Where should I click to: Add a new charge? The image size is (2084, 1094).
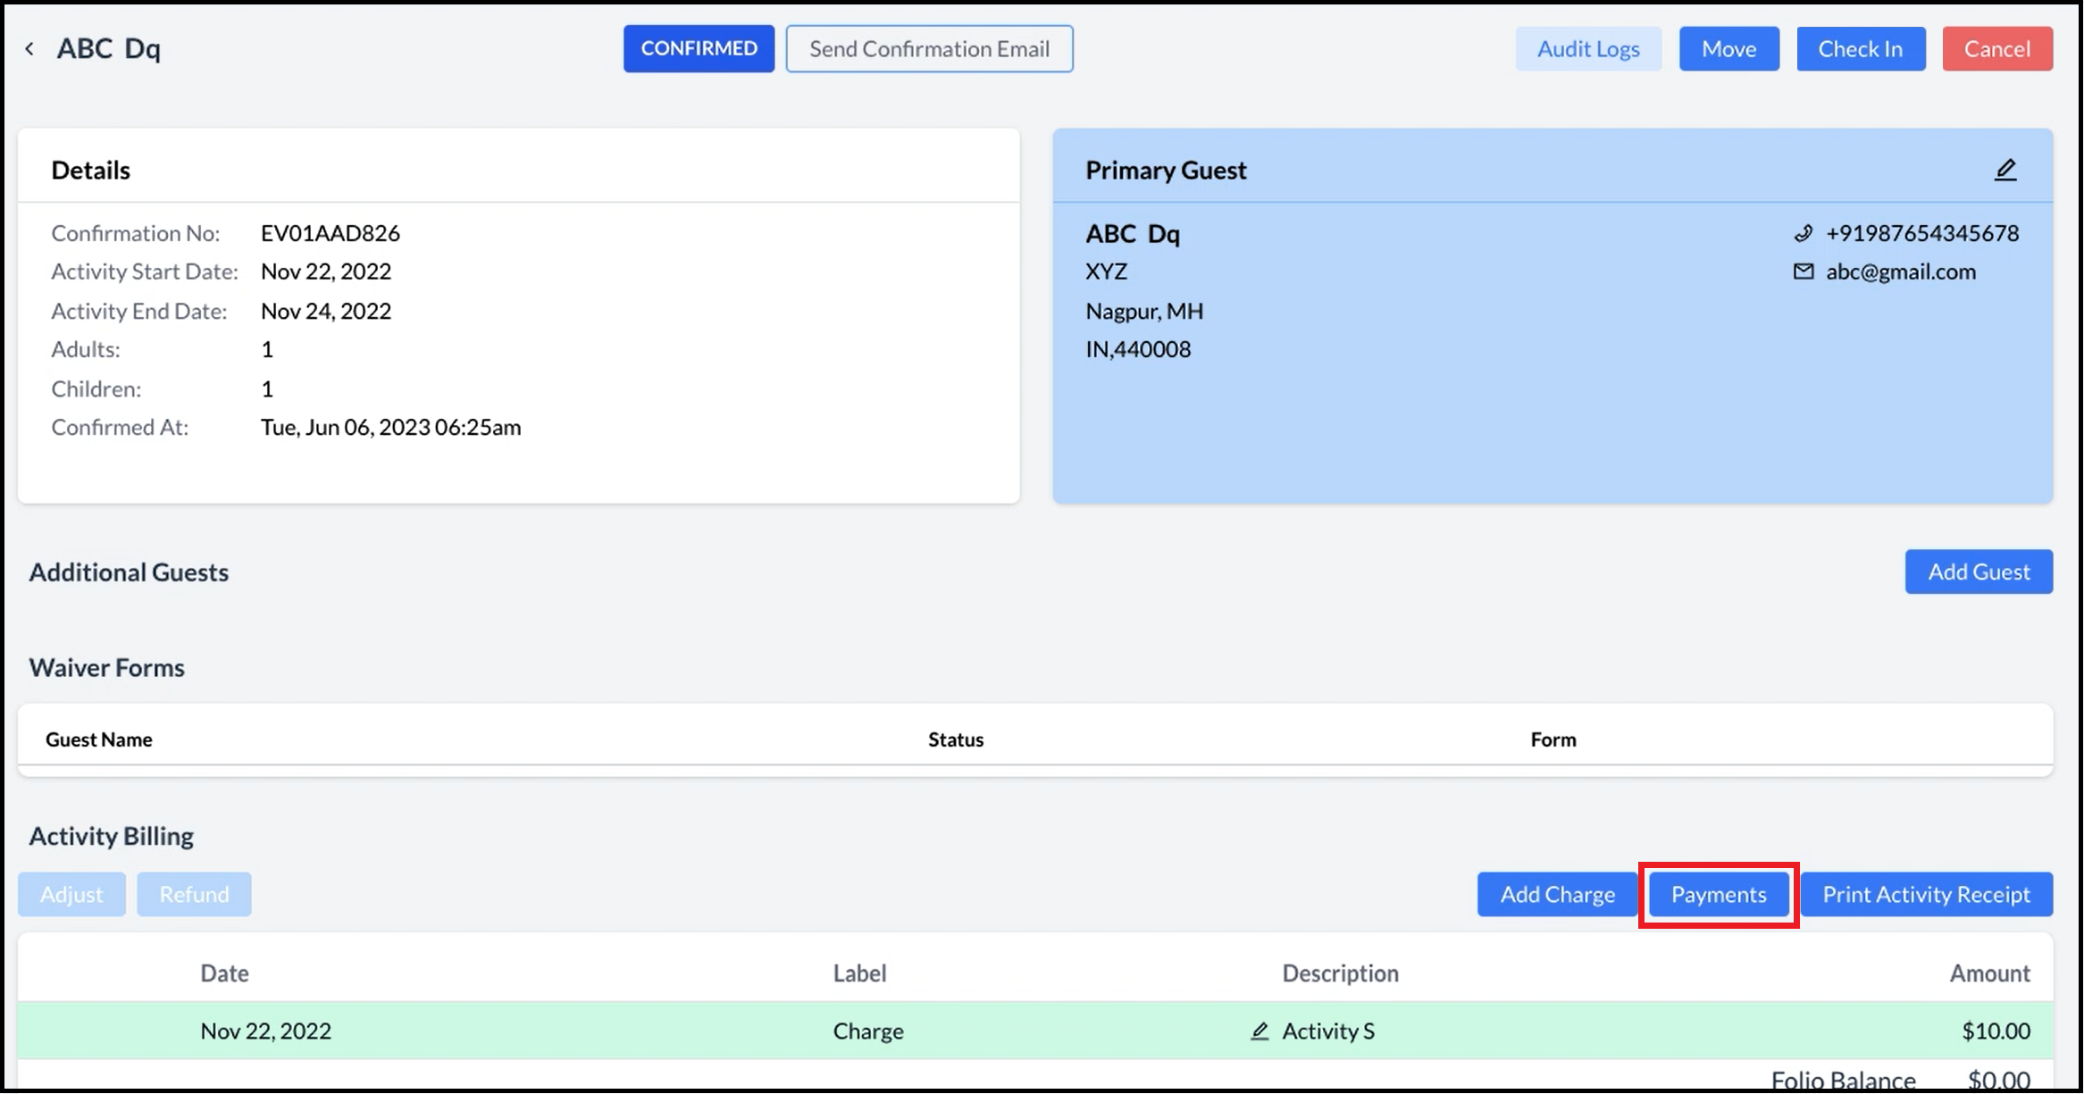point(1557,893)
